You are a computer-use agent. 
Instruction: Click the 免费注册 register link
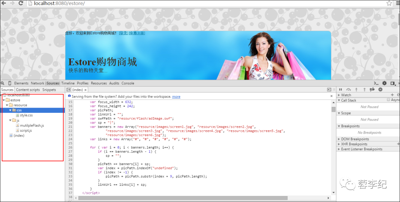(137, 33)
